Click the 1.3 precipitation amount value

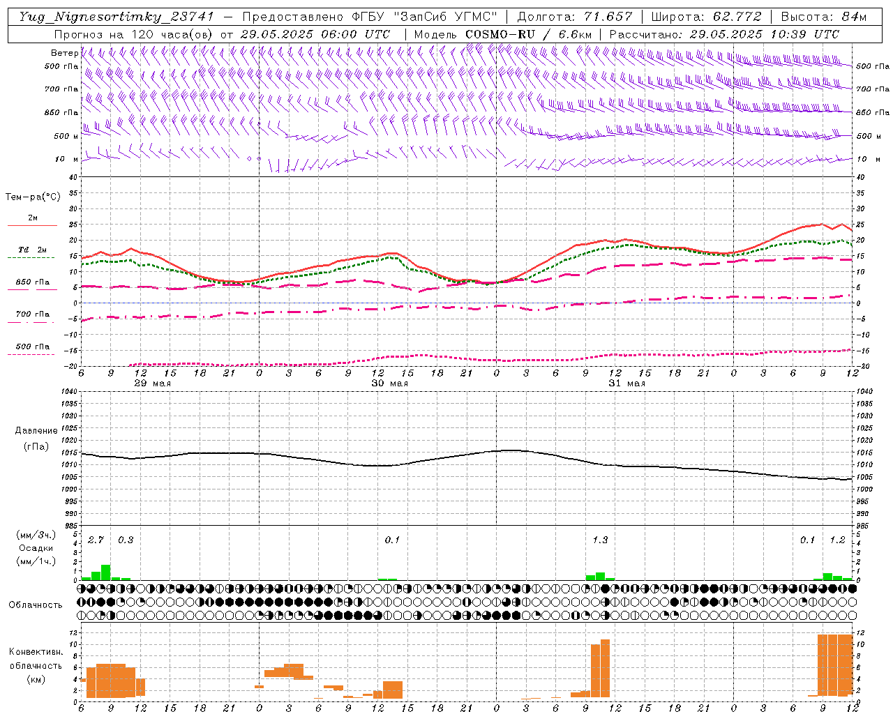click(x=600, y=540)
